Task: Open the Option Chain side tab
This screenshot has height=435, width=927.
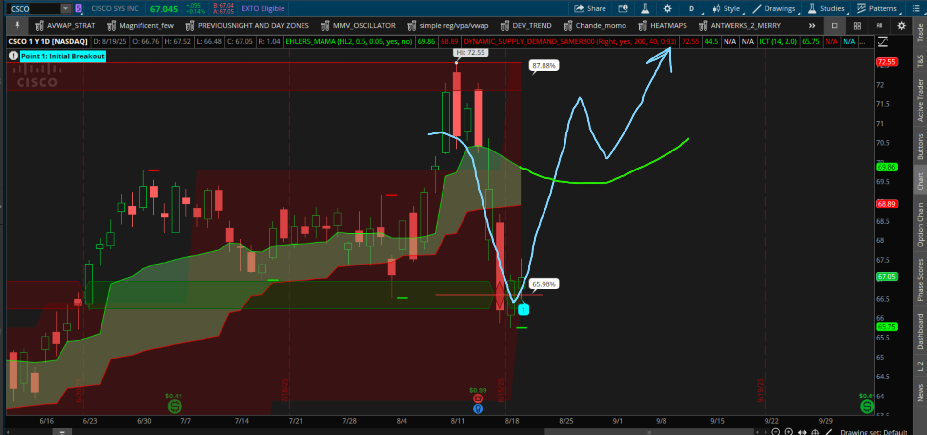Action: click(920, 225)
